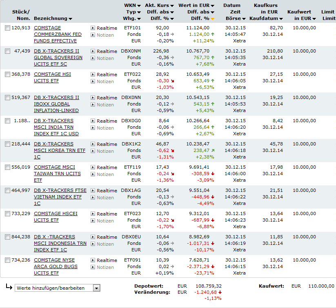Open Notizen arrow for COMSTAGE COMMERZBANK FED FUNDS
The width and height of the screenshot is (336, 308).
tap(93, 35)
